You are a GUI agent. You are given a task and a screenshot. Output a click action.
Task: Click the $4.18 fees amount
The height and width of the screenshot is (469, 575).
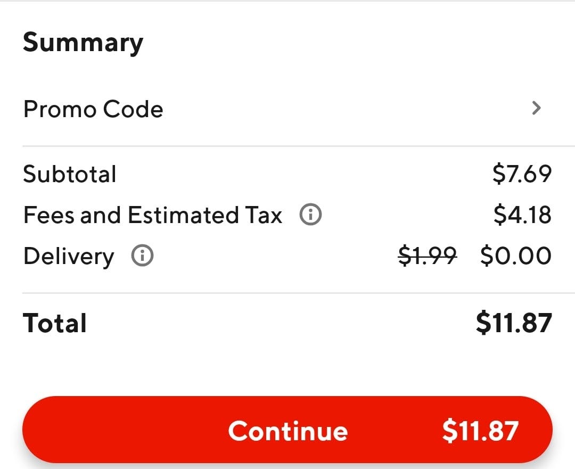coord(522,216)
